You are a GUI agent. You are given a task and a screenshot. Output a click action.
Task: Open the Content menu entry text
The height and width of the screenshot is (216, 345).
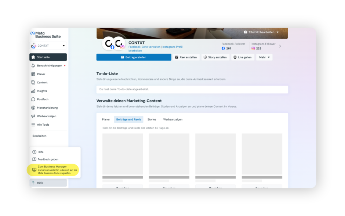coord(42,82)
